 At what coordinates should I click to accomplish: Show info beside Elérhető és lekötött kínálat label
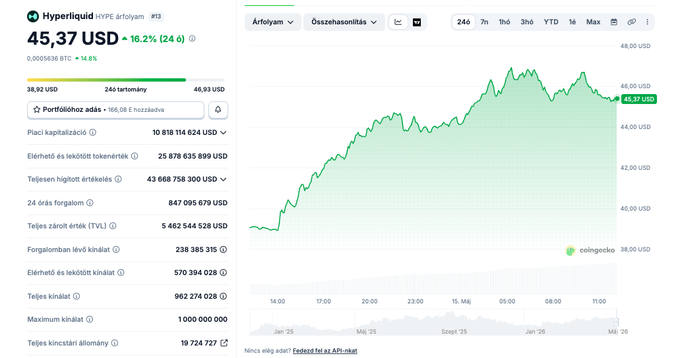(121, 272)
